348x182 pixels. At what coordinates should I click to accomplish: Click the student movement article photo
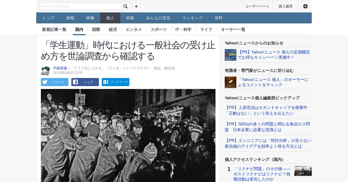pyautogui.click(x=128, y=135)
